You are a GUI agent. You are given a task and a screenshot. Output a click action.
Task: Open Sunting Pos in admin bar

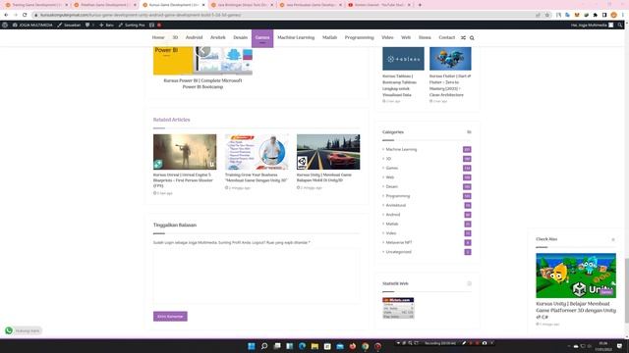tap(132, 25)
